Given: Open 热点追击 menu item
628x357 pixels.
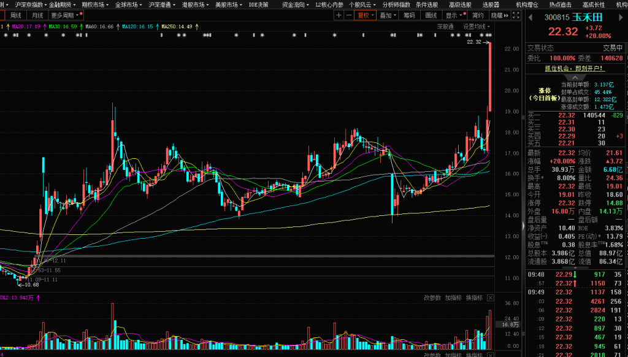Looking at the screenshot, I should (x=561, y=5).
